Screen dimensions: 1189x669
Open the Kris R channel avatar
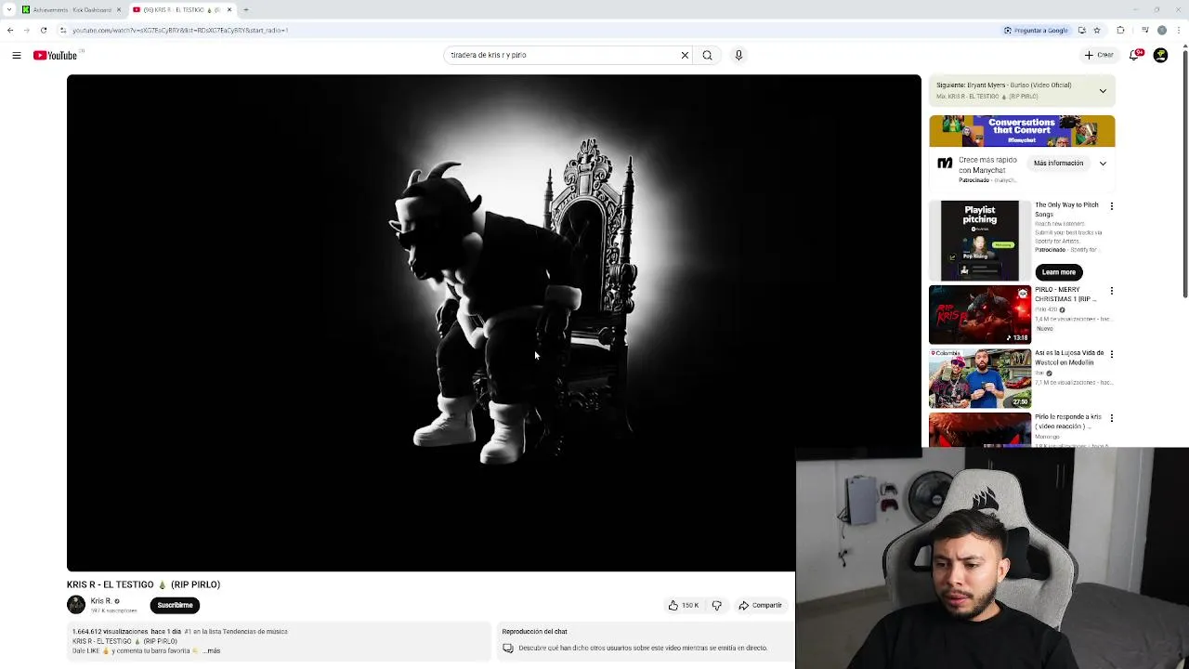coord(76,605)
